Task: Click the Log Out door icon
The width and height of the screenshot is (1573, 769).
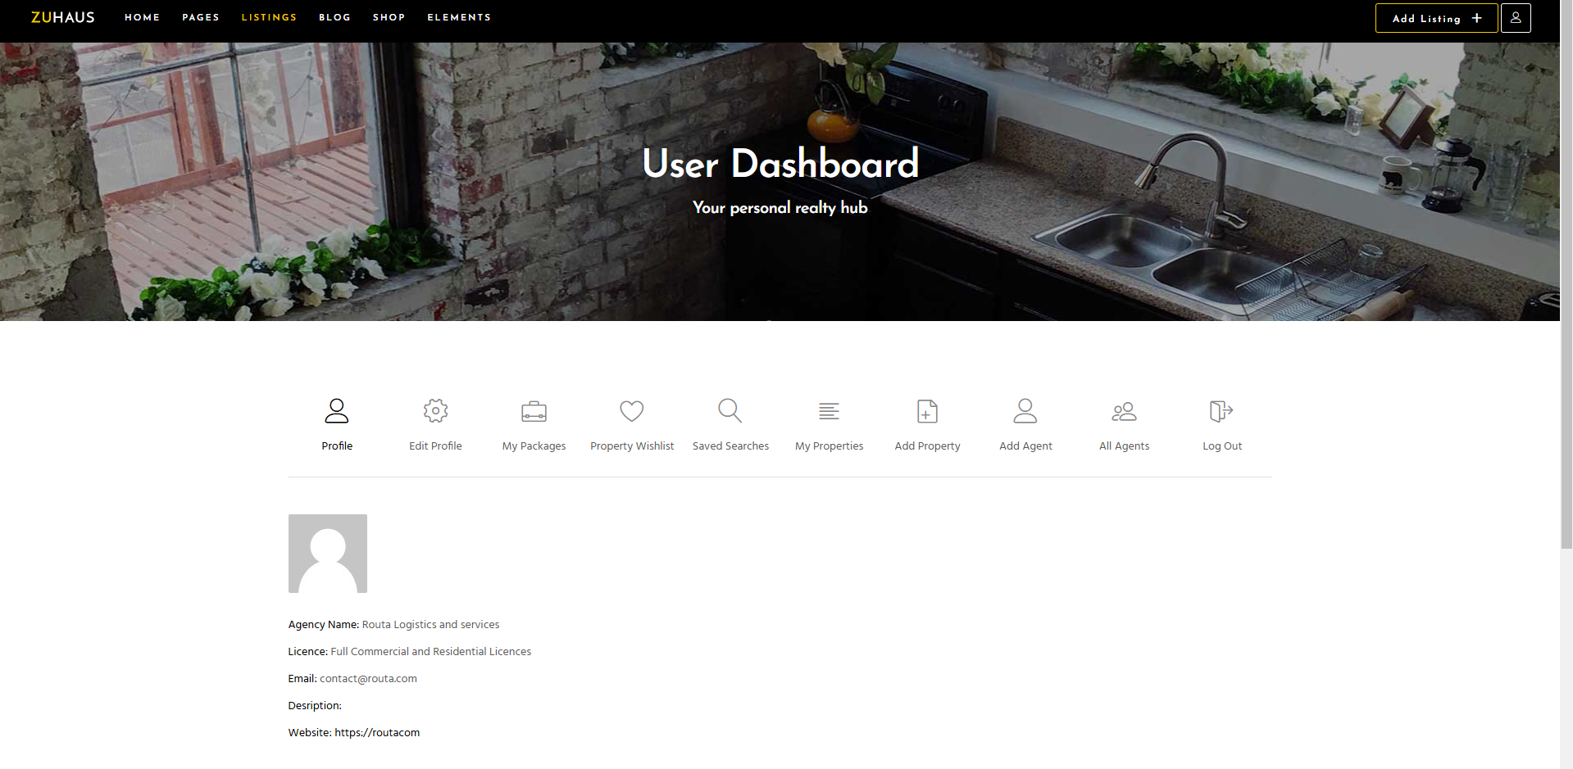Action: (x=1221, y=410)
